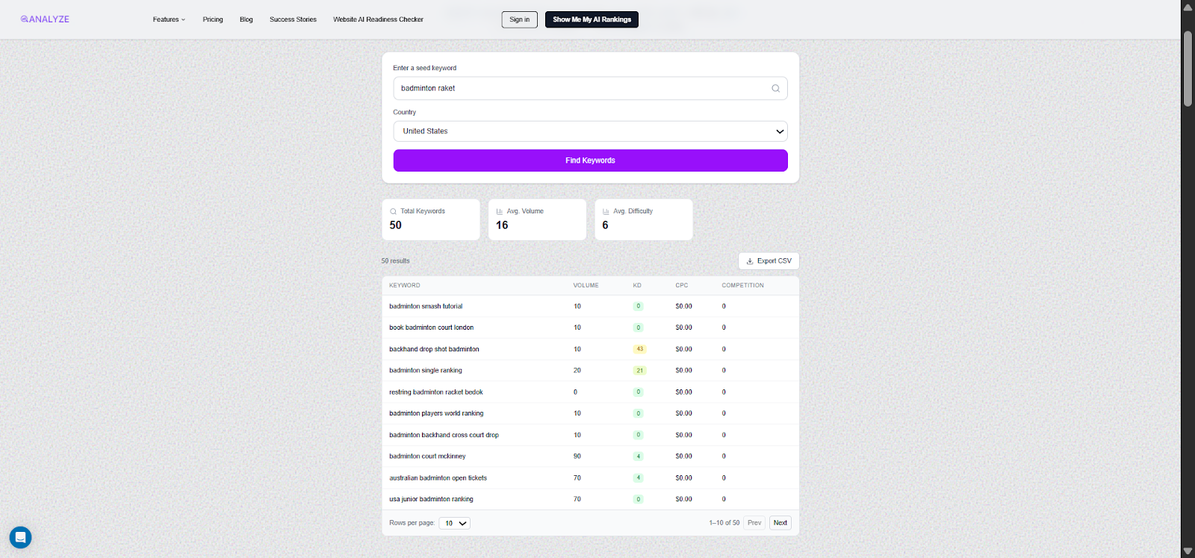
Task: Open the chat support widget icon
Action: (20, 537)
